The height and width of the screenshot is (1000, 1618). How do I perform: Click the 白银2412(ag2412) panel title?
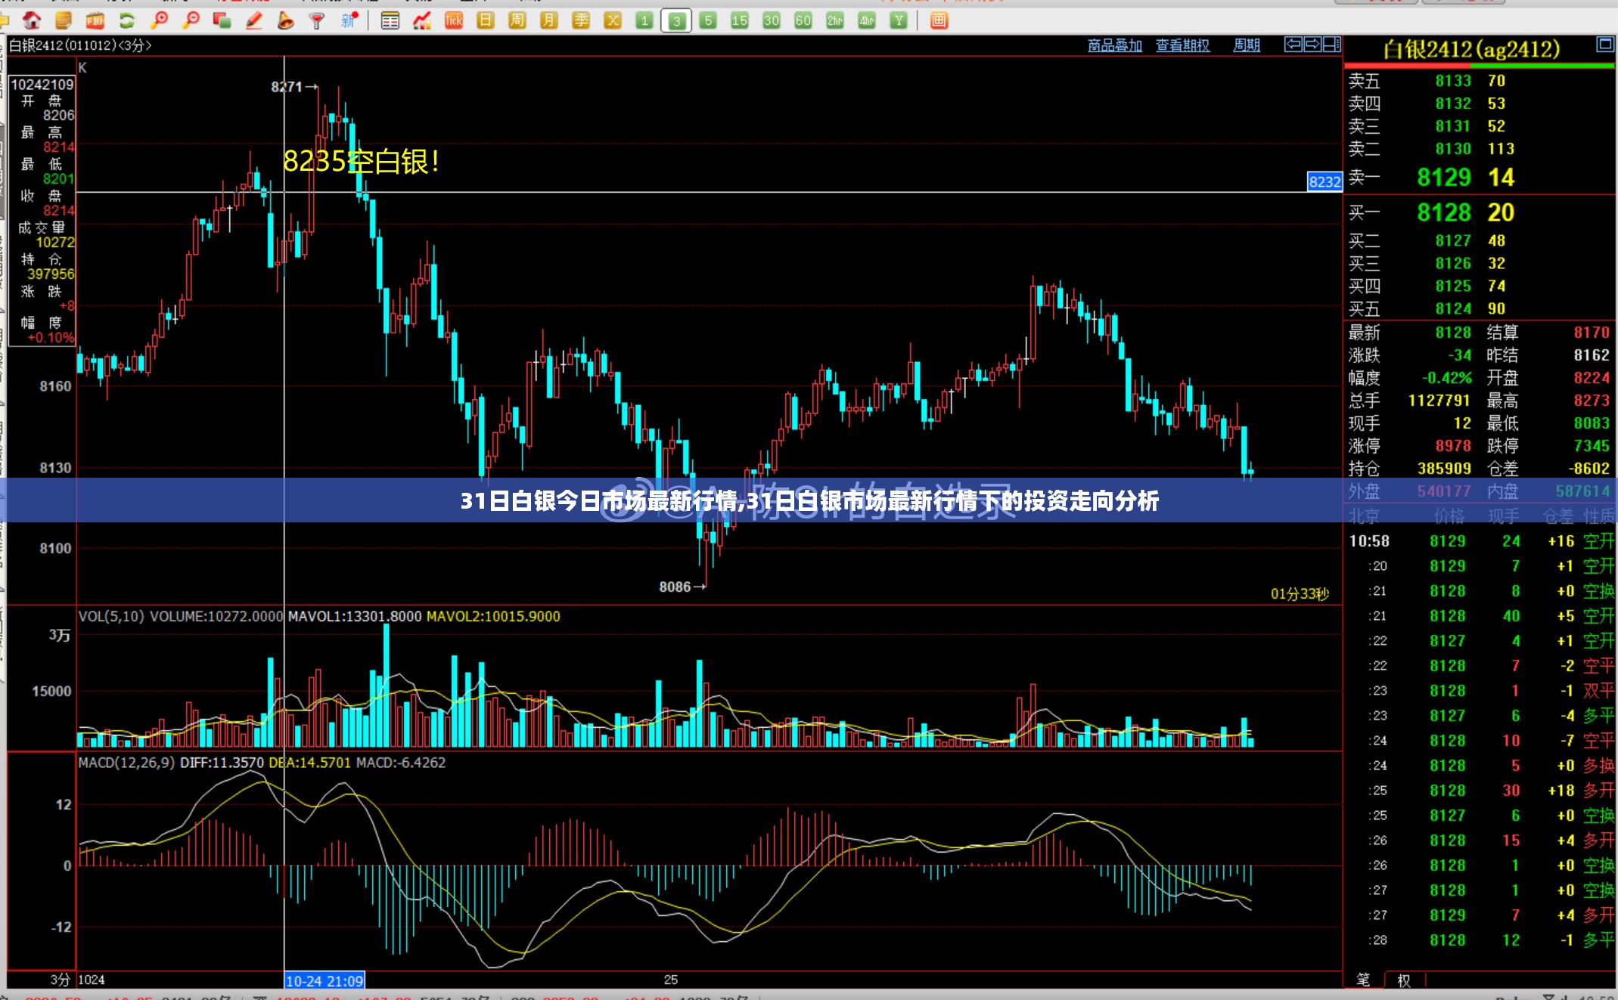click(x=1471, y=50)
